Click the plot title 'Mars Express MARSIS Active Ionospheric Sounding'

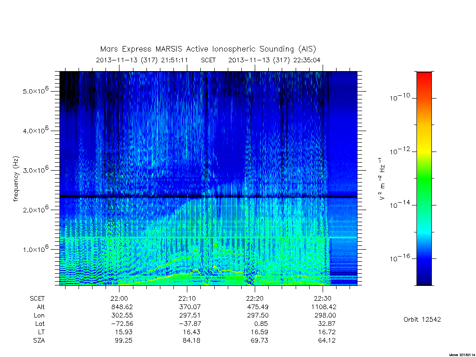pyautogui.click(x=197, y=49)
